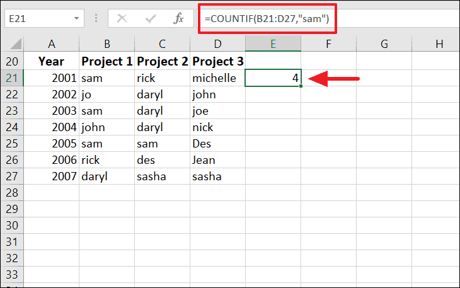Click 'sam' in row 21
This screenshot has height=288, width=460.
(106, 78)
